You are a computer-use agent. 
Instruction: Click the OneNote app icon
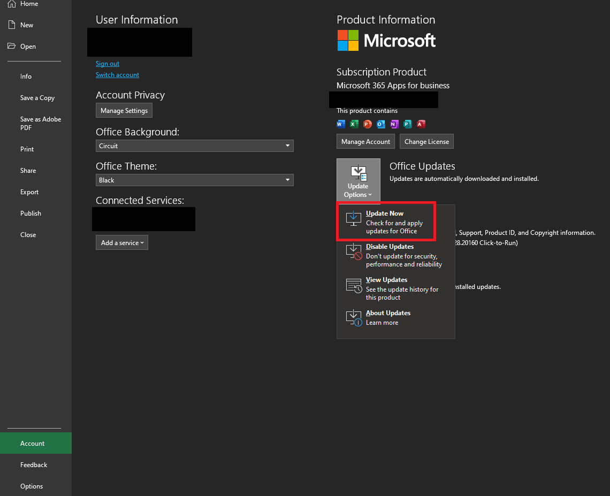[x=394, y=124]
